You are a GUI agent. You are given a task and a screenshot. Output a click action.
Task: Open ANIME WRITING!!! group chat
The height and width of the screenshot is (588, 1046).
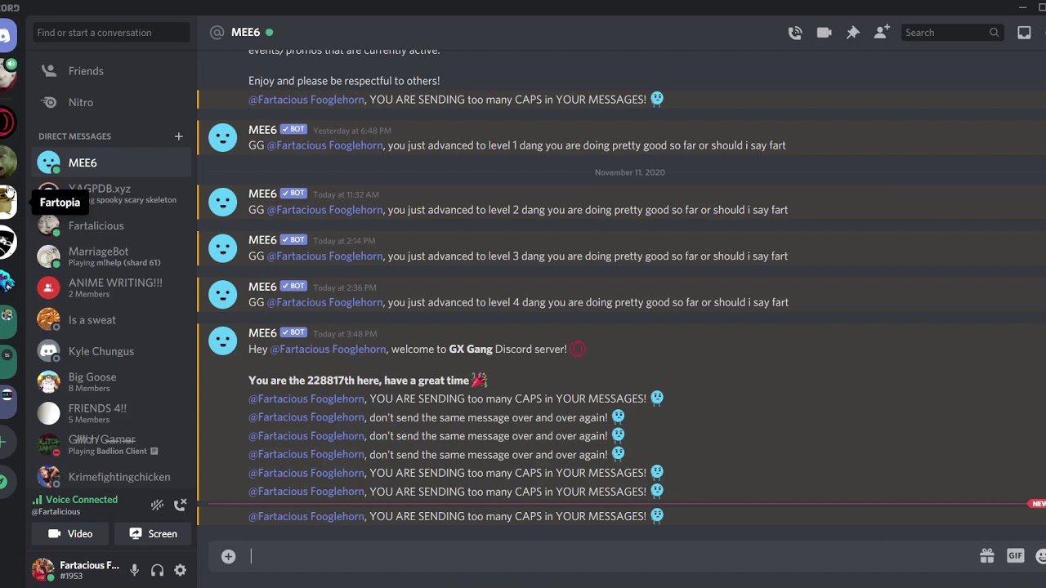112,287
